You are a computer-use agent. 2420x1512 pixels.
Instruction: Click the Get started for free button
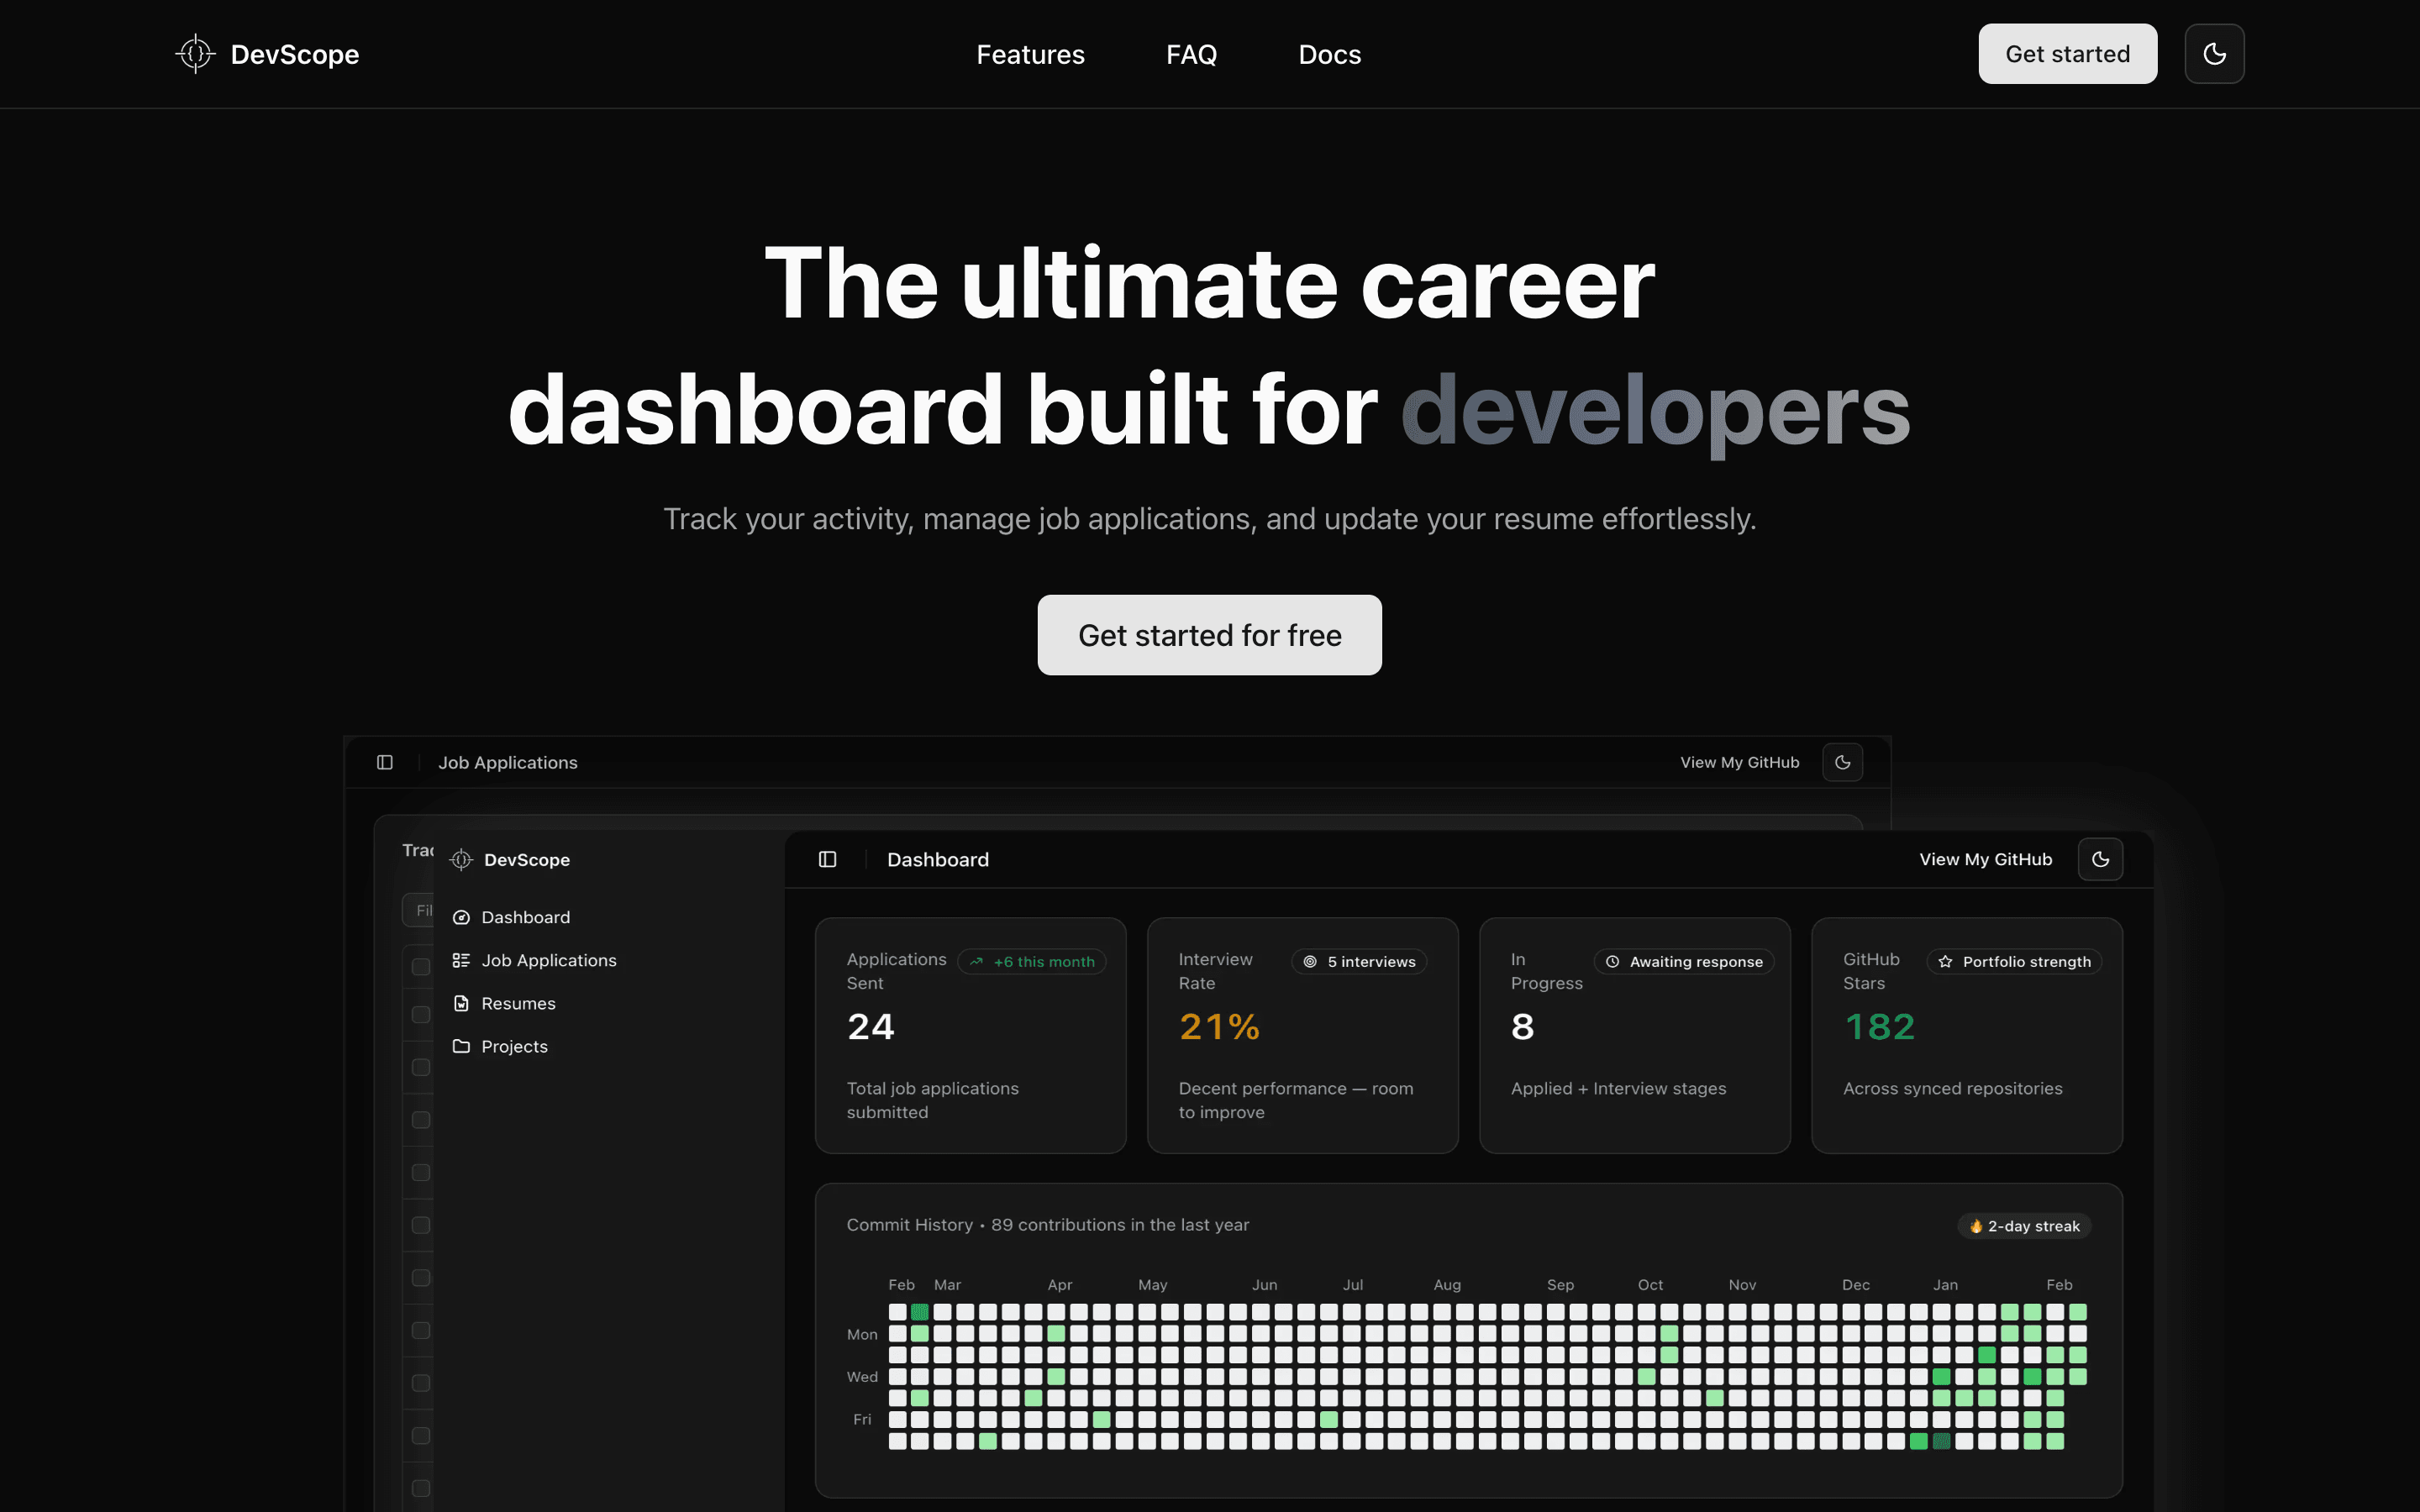click(x=1209, y=635)
